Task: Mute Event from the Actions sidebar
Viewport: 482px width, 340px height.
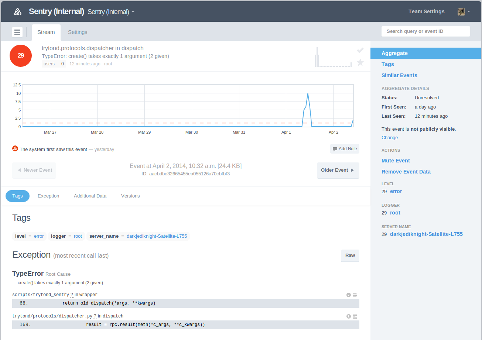Action: (x=395, y=161)
